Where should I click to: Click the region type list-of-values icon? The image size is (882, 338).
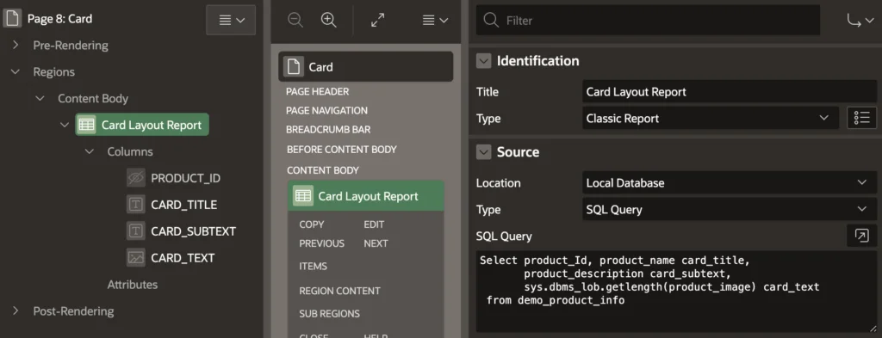coord(861,118)
